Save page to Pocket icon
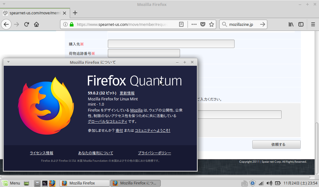This screenshot has height=187, width=319. pos(203,24)
